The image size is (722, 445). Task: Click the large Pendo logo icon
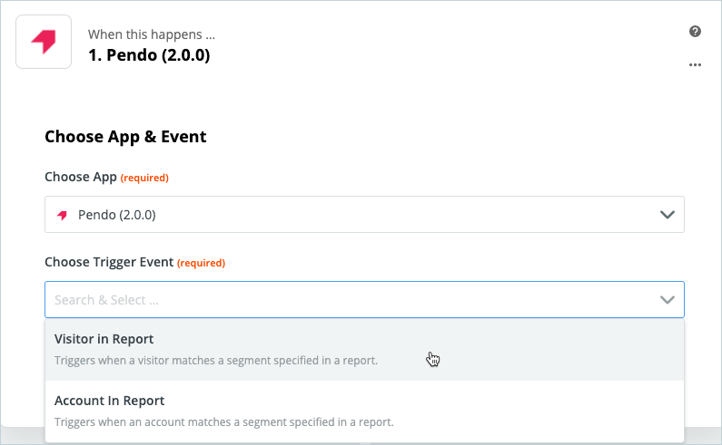[x=44, y=42]
